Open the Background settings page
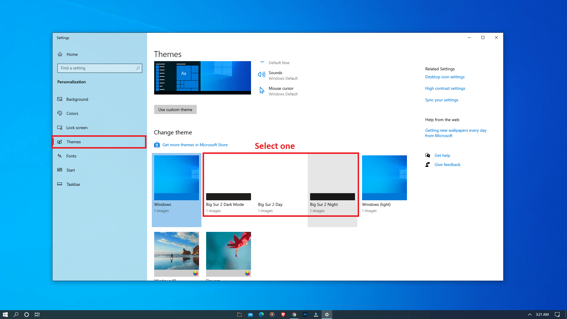 coord(77,99)
